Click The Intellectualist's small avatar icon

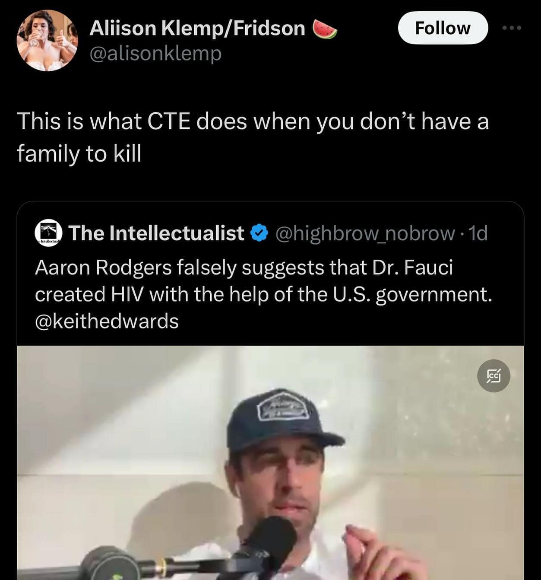point(48,233)
